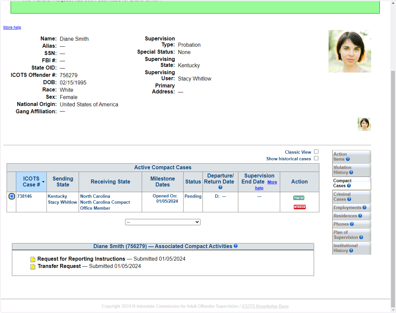This screenshot has height=313, width=396.
Task: Open the case action dropdown below table
Action: pyautogui.click(x=163, y=222)
